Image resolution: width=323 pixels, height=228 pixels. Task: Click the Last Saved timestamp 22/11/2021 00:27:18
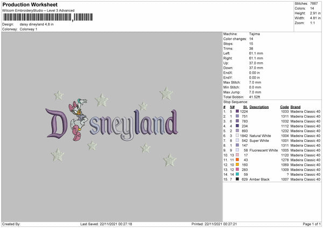(116, 224)
